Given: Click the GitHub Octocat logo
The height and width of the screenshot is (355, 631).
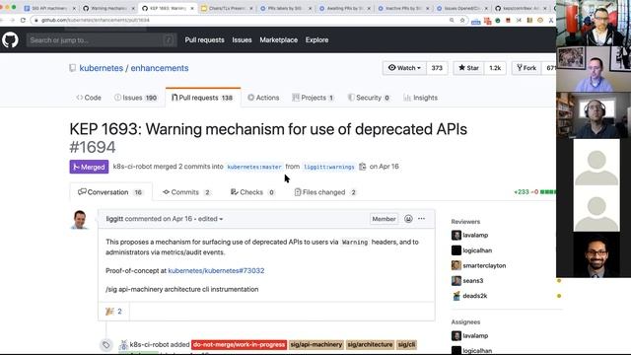Looking at the screenshot, I should (10, 40).
